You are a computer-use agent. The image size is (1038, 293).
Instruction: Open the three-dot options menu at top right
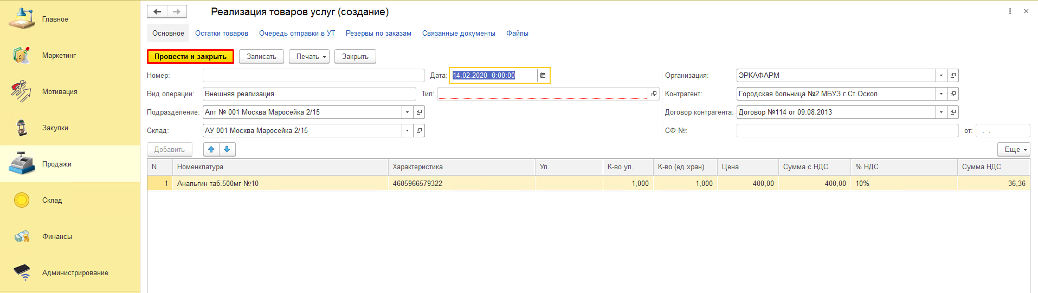click(1010, 11)
